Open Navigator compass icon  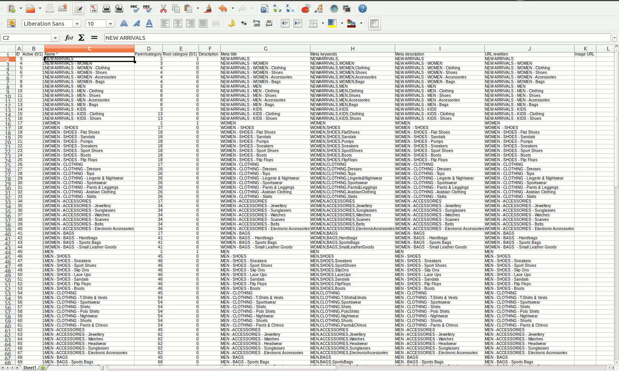334,8
